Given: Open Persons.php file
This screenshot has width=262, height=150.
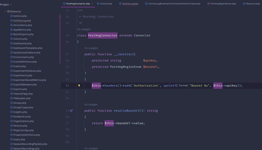Looking at the screenshot, I should point(20,126).
